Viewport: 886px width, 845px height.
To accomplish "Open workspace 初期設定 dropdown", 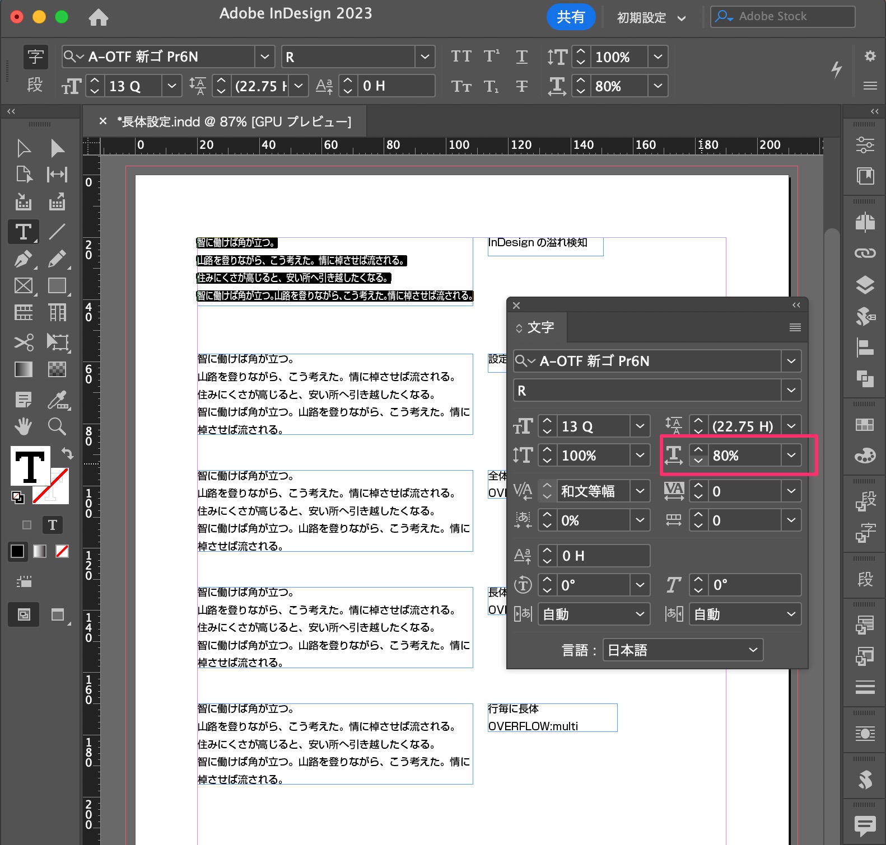I will [x=651, y=18].
